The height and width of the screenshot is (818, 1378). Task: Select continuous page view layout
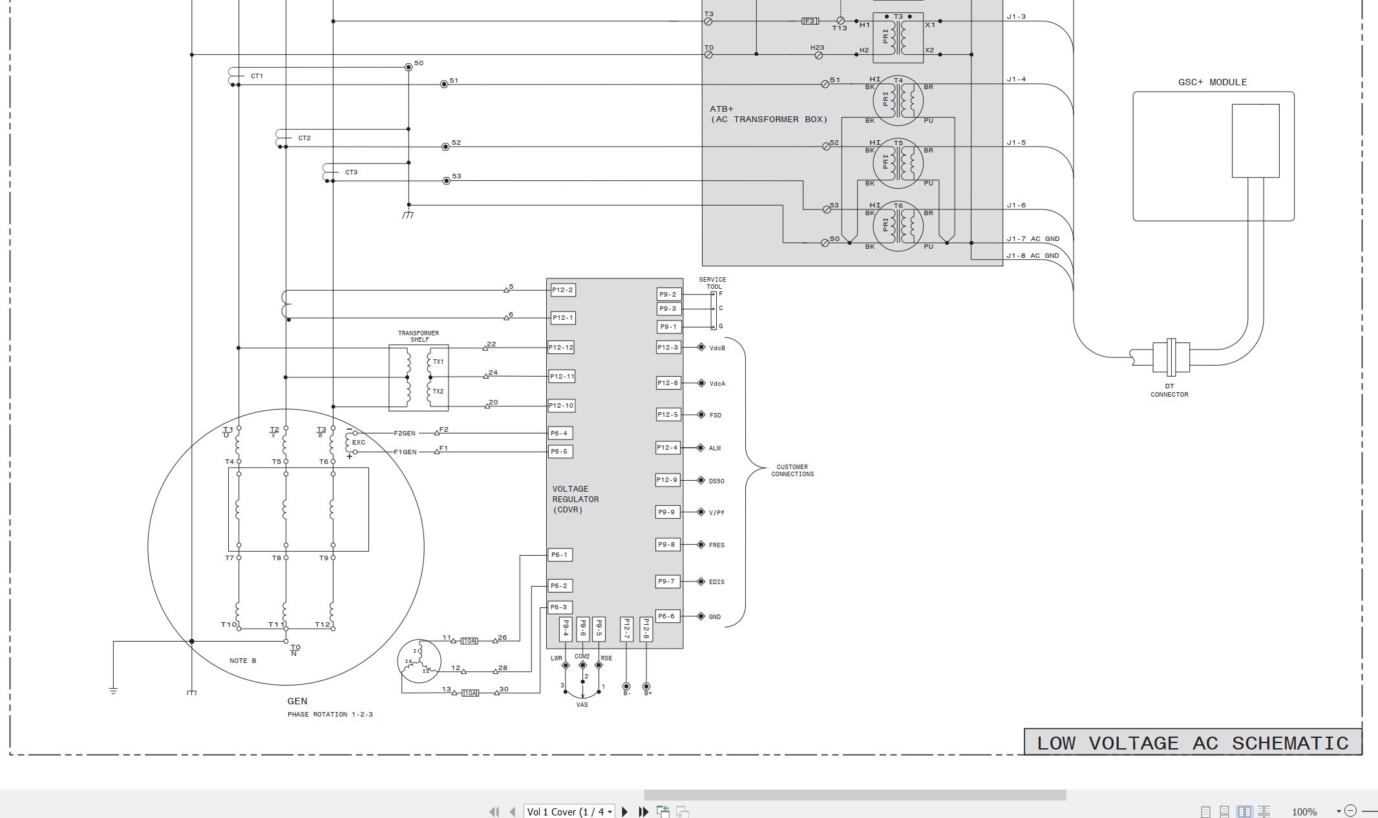click(x=1224, y=812)
